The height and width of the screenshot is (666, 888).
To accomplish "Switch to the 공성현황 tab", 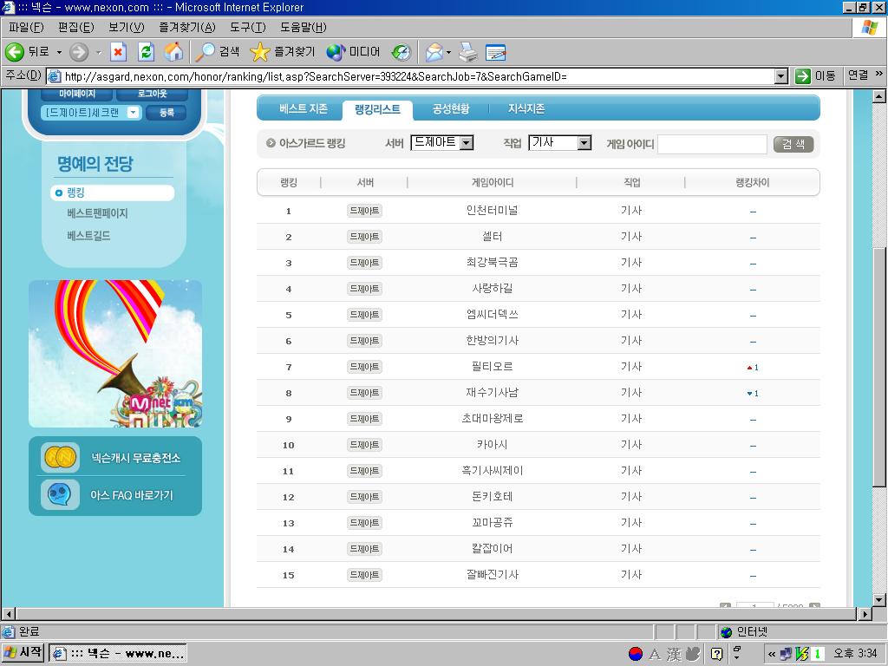I will 451,109.
